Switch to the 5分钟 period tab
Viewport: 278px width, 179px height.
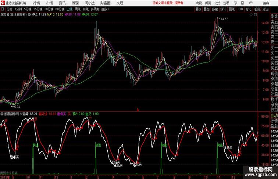coord(28,9)
